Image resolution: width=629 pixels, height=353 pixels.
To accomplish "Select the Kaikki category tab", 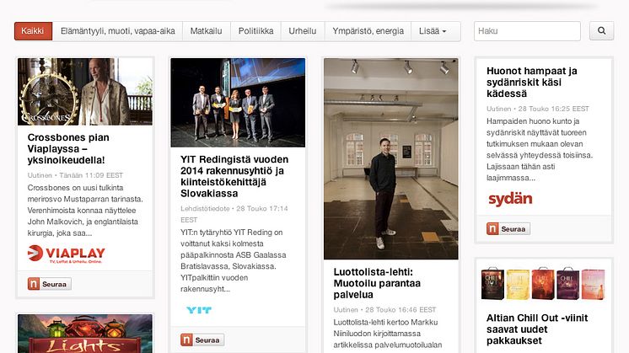I will [x=33, y=31].
